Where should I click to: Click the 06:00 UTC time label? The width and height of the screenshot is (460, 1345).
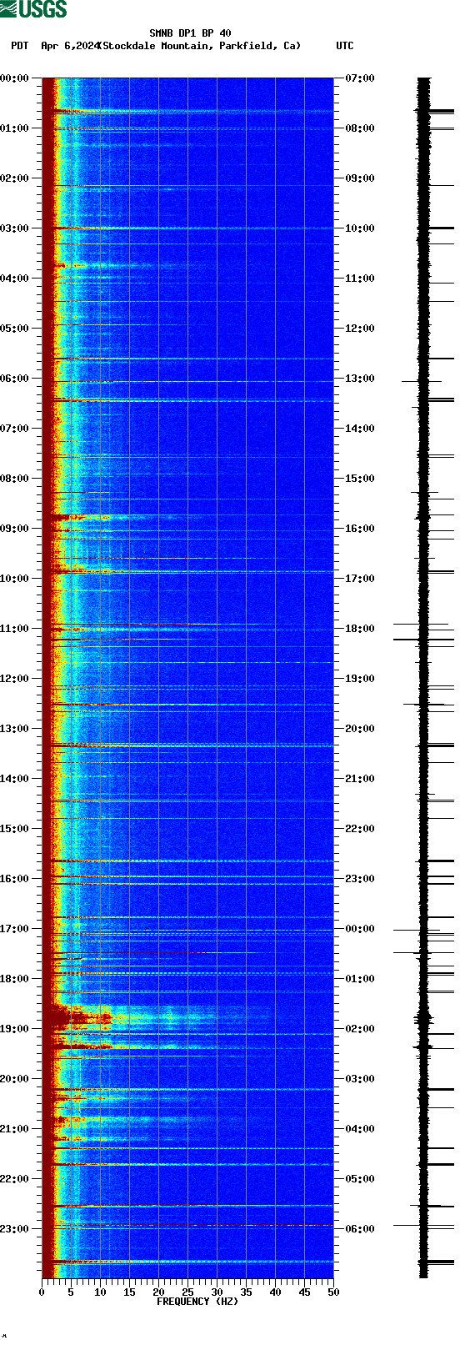point(360,1229)
